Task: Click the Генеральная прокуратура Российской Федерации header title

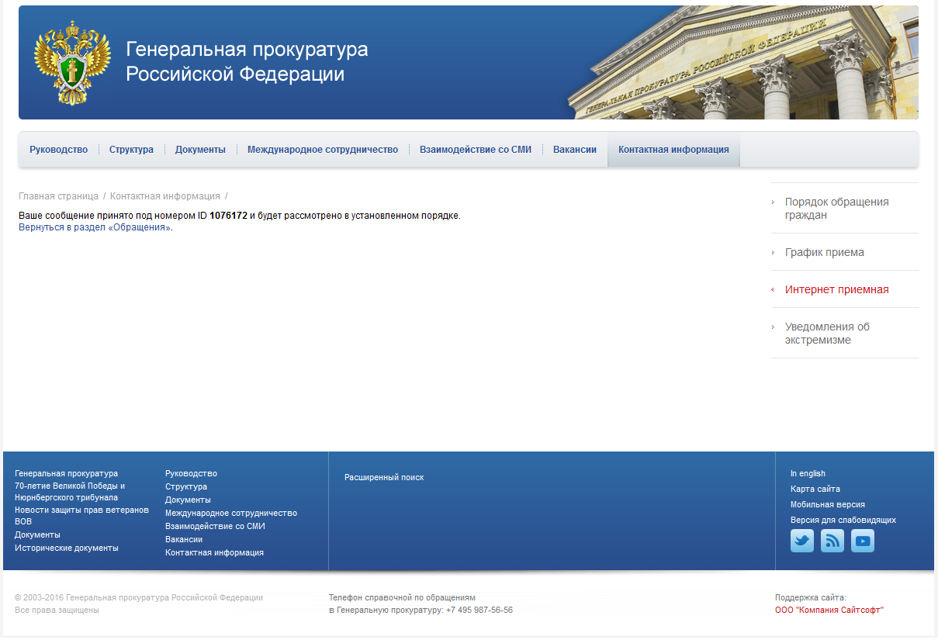Action: click(247, 62)
